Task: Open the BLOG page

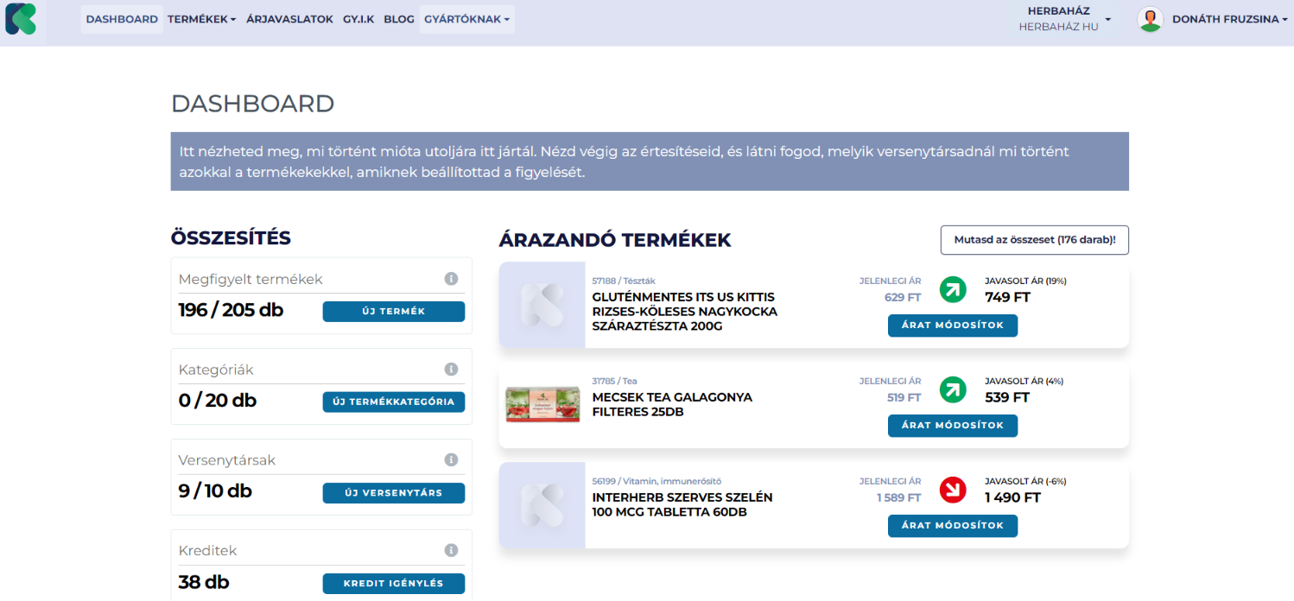Action: (398, 18)
